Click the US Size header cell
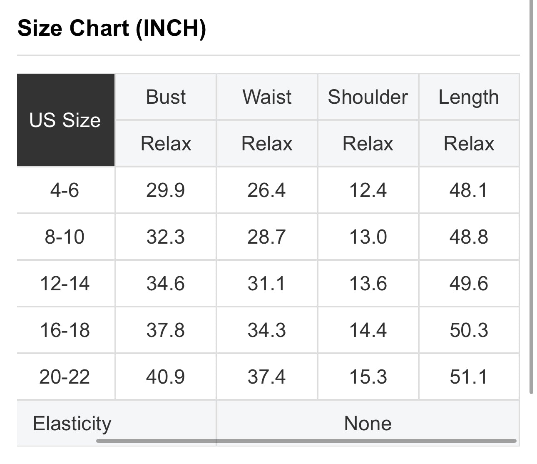537x464 pixels. (x=65, y=120)
